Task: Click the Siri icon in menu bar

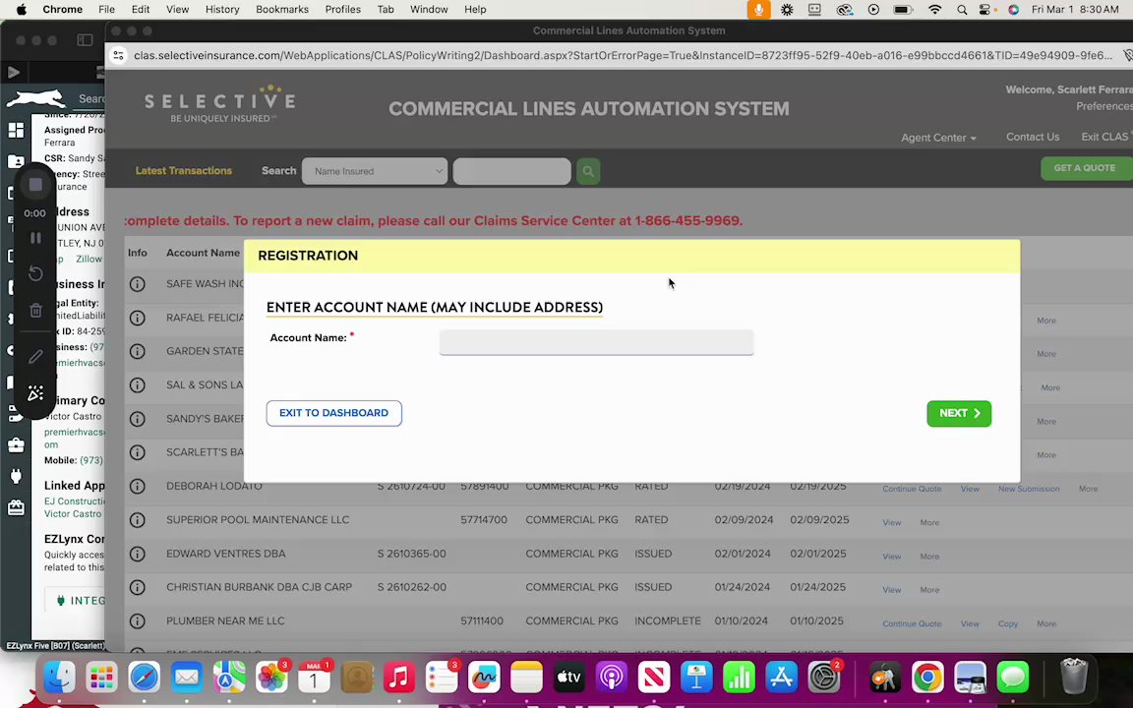Action: click(x=1013, y=10)
